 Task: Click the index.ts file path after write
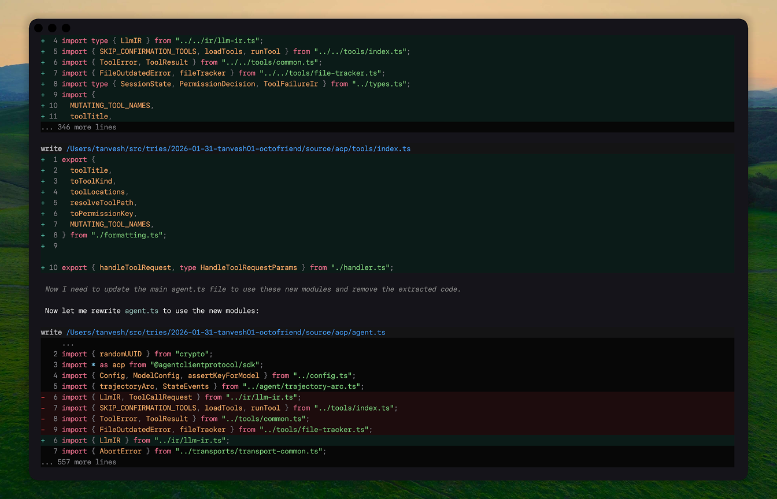[238, 149]
